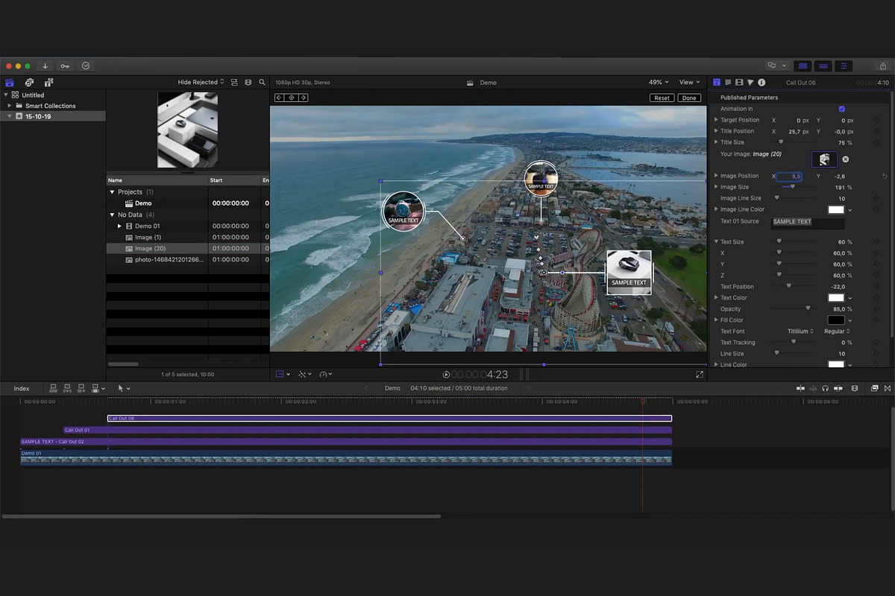Open the Keyword editor key icon
The height and width of the screenshot is (596, 895).
point(66,66)
